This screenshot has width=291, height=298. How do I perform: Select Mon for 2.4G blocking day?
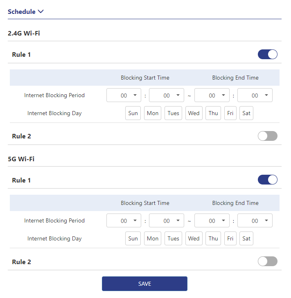click(x=153, y=113)
